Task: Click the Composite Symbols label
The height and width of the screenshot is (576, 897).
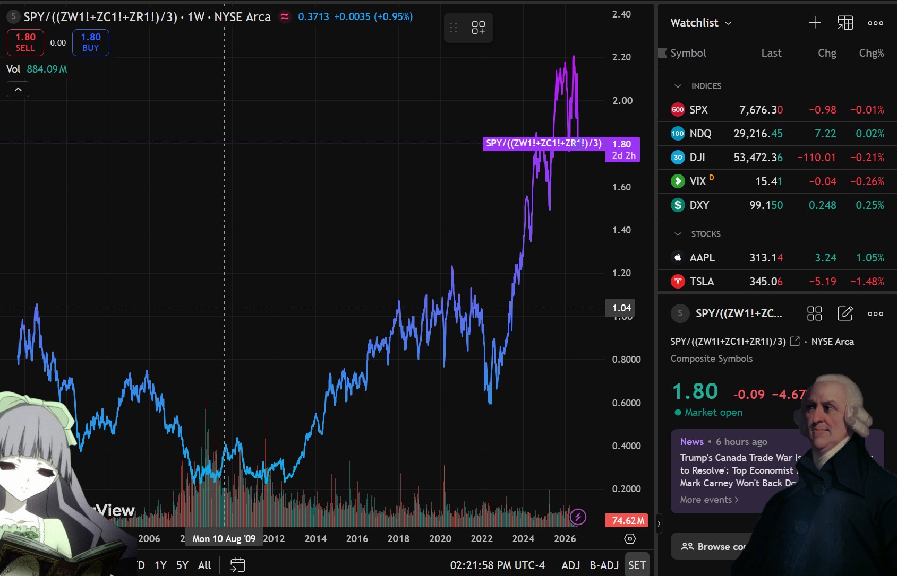Action: (x=712, y=359)
